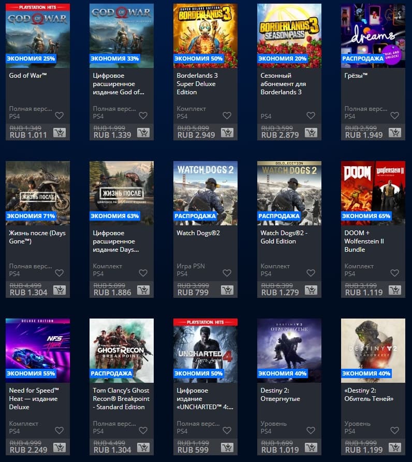Image resolution: width=412 pixels, height=462 pixels.
Task: Add Ghost Recon Breakpoint Standard Edition to cart
Action: pyautogui.click(x=143, y=447)
